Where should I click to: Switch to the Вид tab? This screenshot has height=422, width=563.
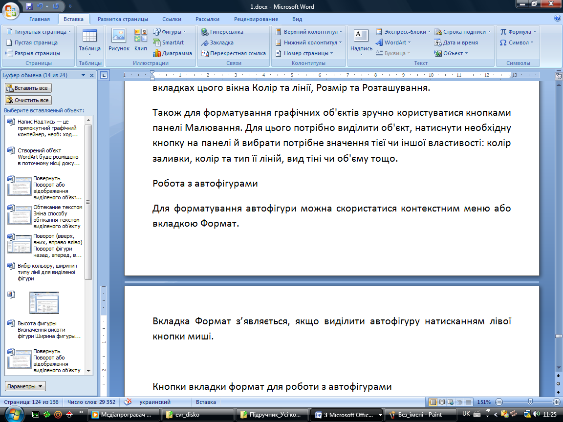click(x=297, y=19)
